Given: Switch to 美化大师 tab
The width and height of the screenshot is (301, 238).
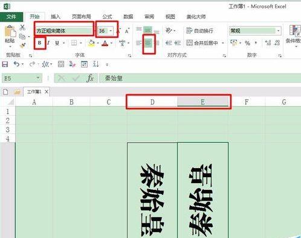Looking at the screenshot, I should click(x=196, y=17).
